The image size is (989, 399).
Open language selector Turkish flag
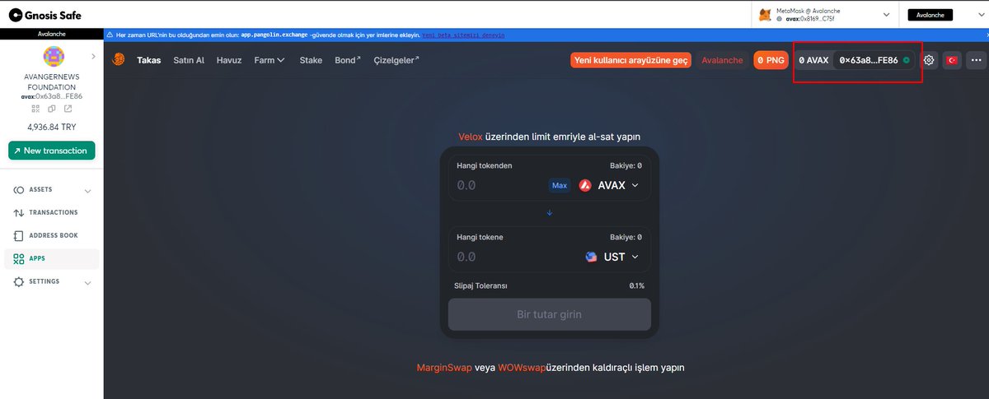point(952,60)
